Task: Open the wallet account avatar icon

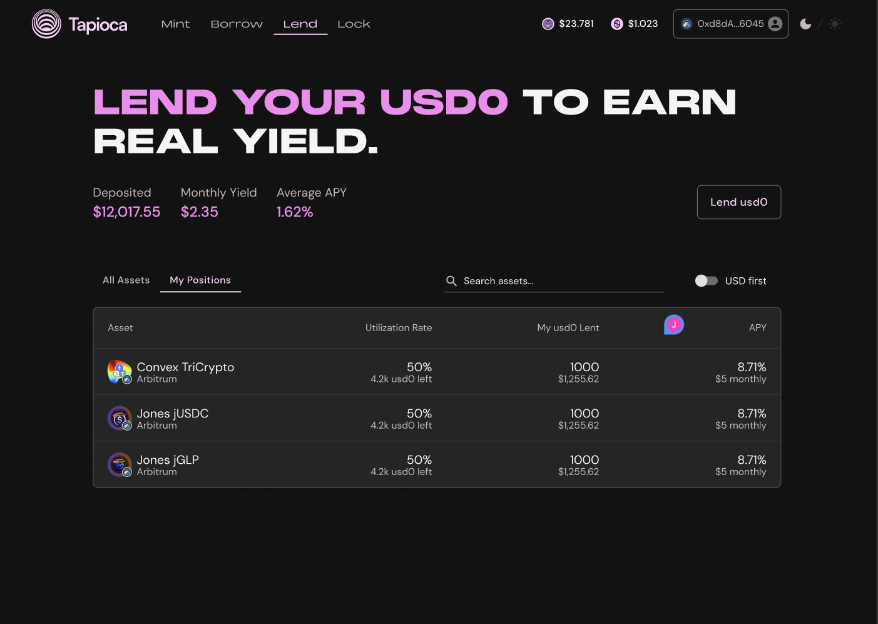Action: point(775,24)
